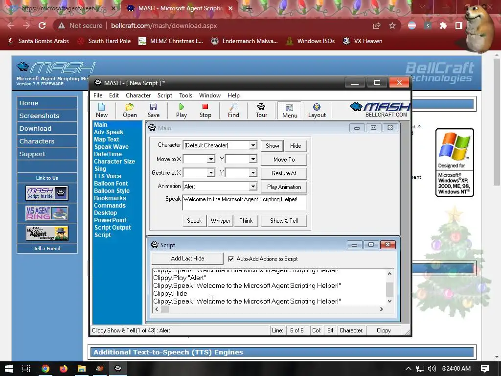Viewport: 501px width, 376px height.
Task: Click the script editor vertical scrollbar
Action: point(389,287)
